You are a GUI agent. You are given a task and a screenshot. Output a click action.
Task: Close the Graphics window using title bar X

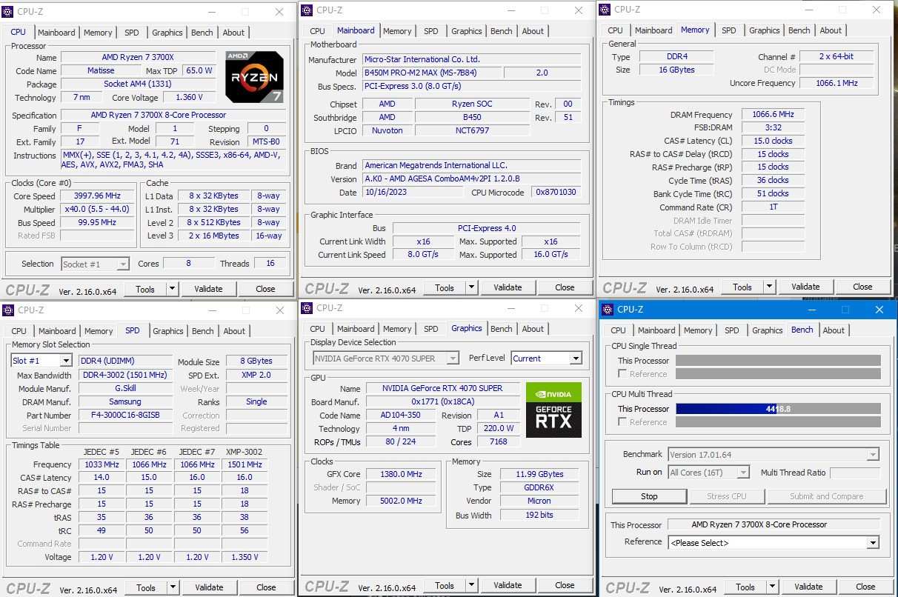(579, 308)
